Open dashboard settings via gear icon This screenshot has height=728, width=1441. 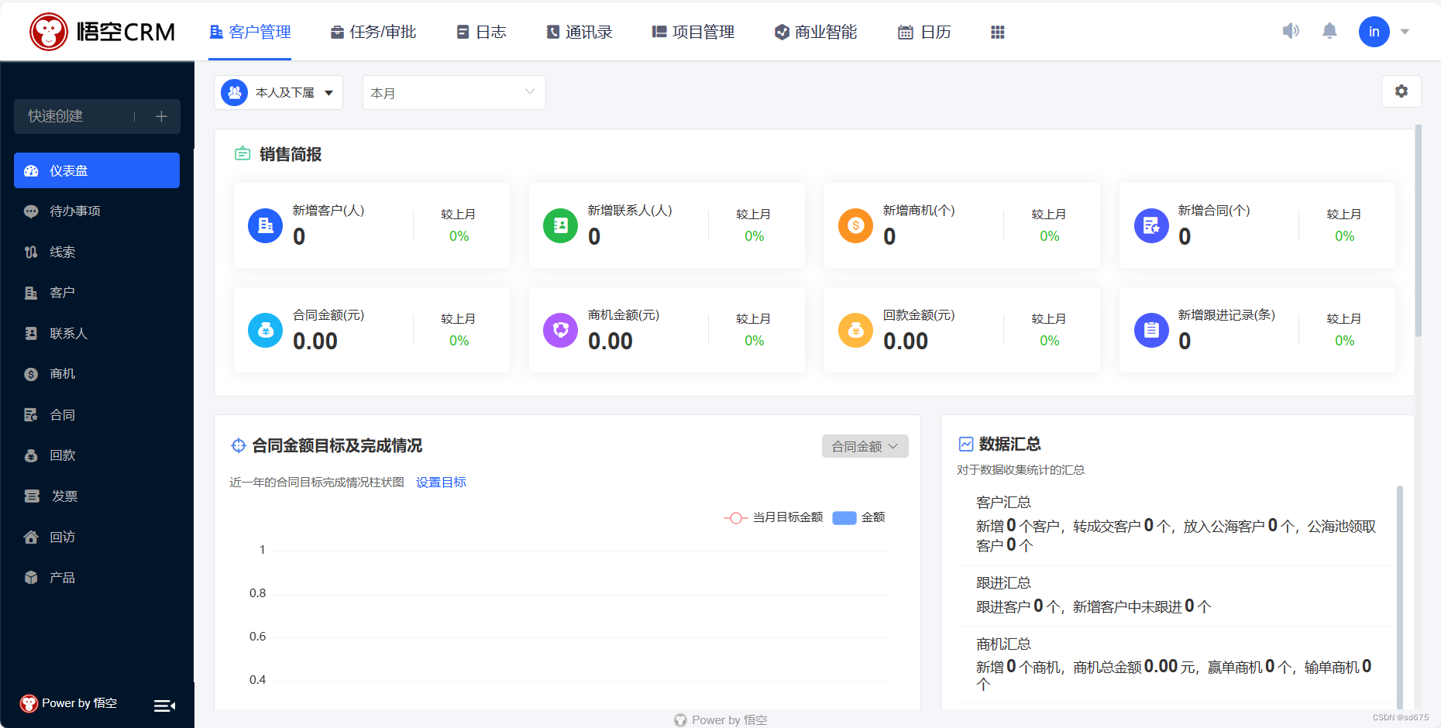tap(1401, 91)
